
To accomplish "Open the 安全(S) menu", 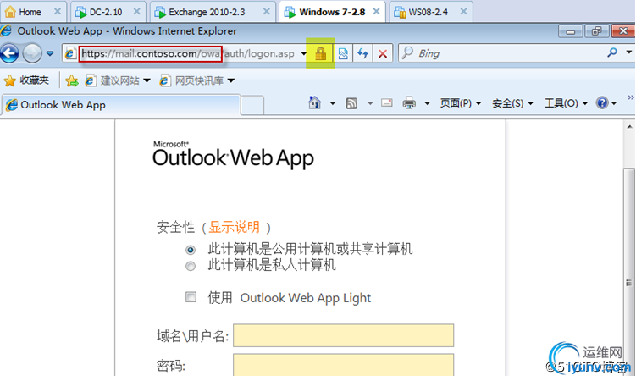I will [512, 103].
